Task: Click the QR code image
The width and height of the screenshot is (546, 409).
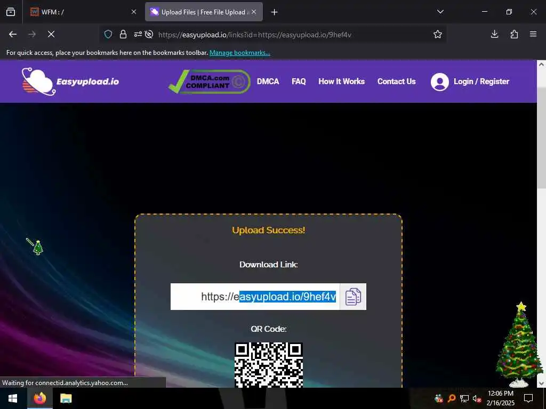Action: click(x=269, y=365)
